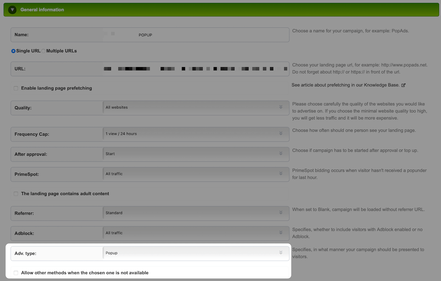This screenshot has width=441, height=281.
Task: Click the Referrer Blank help description
Action: point(358,210)
